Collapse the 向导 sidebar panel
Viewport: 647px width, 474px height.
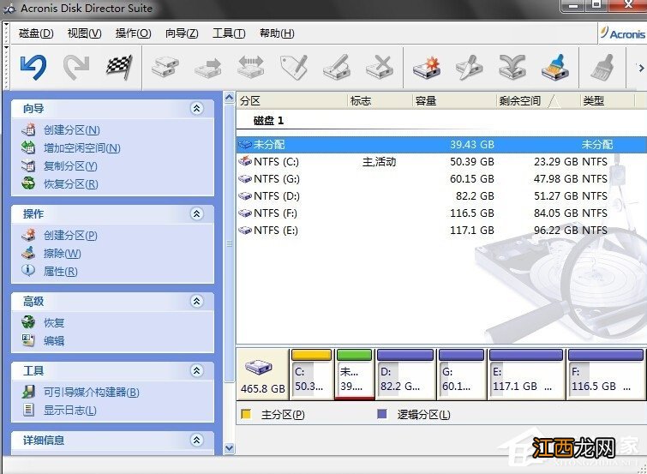197,109
